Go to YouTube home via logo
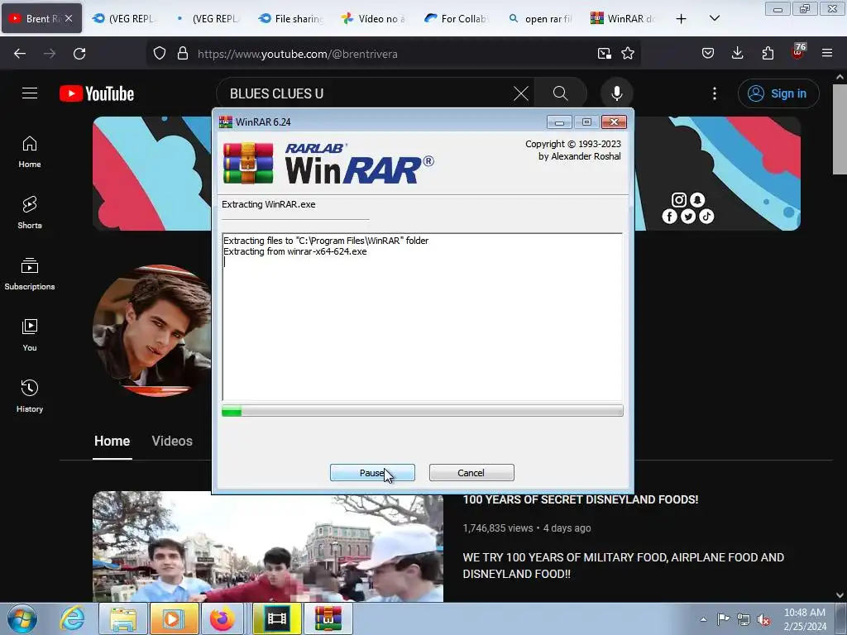Screen dimensions: 847x635 [97, 93]
